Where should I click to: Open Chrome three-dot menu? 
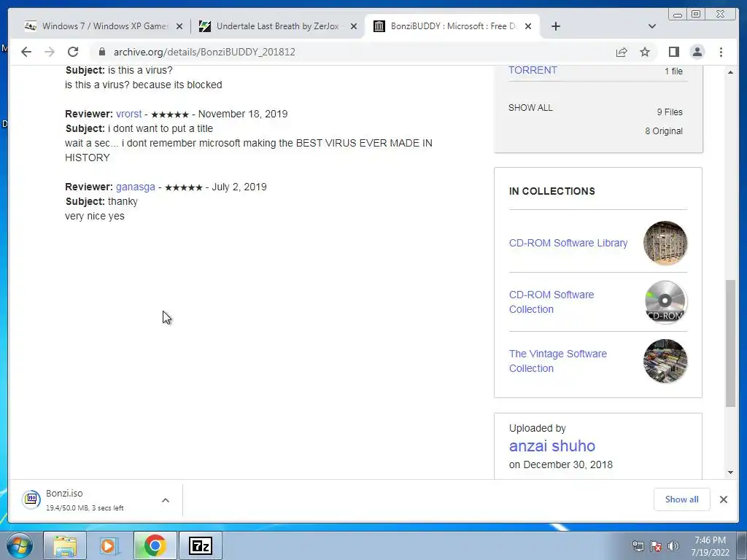click(x=721, y=52)
